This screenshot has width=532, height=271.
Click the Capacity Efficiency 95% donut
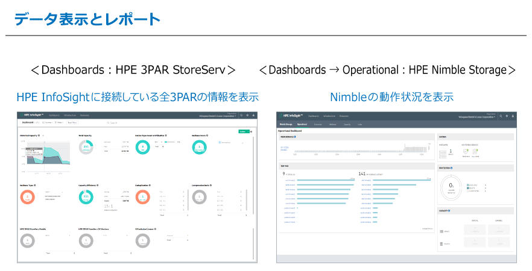86,197
